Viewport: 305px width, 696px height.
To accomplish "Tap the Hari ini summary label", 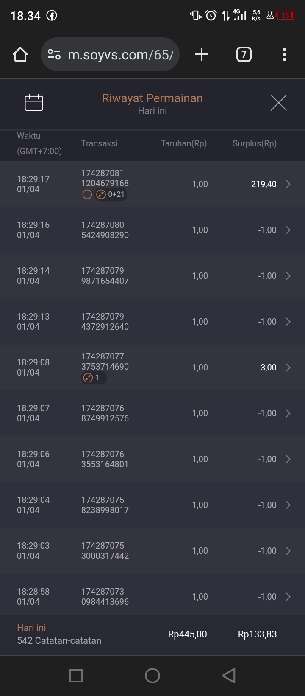I will 31,628.
